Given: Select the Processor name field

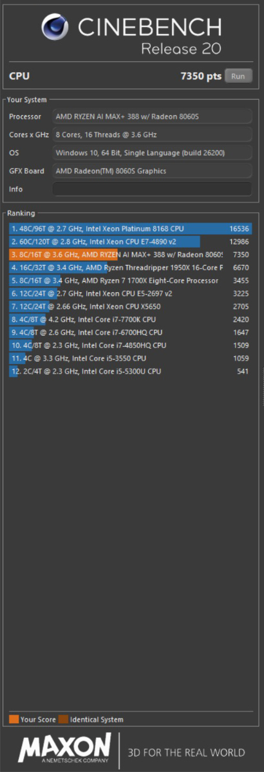Looking at the screenshot, I should pos(152,117).
